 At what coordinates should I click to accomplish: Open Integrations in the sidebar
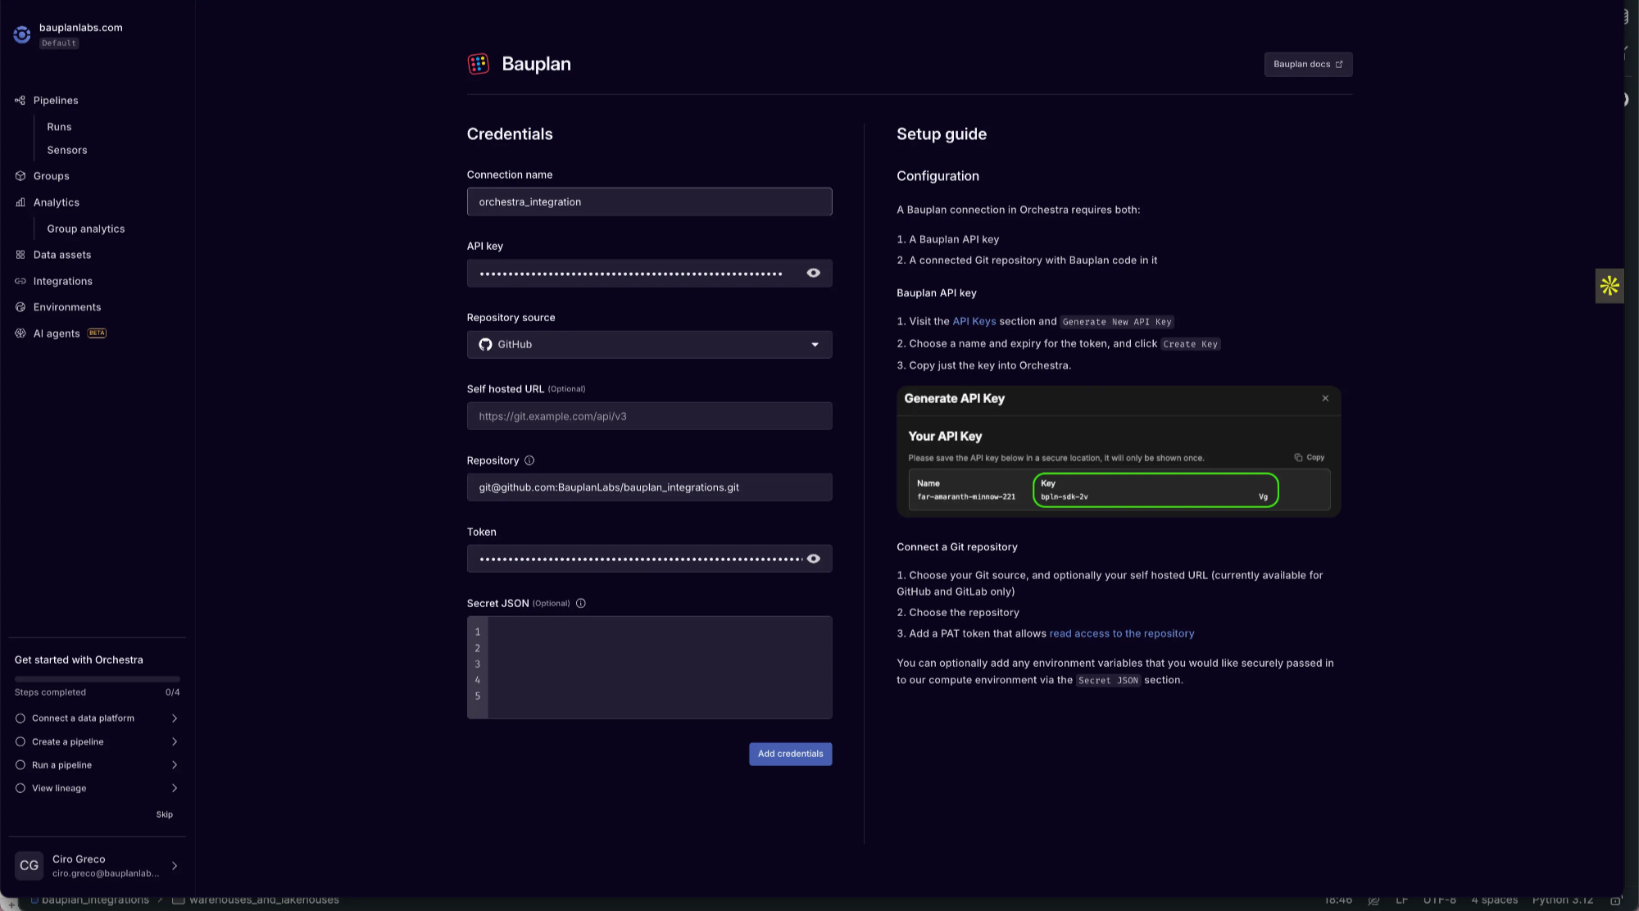[x=62, y=281]
